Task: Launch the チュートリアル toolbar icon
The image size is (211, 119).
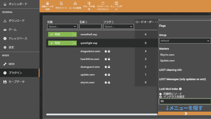Action: tap(116, 3)
